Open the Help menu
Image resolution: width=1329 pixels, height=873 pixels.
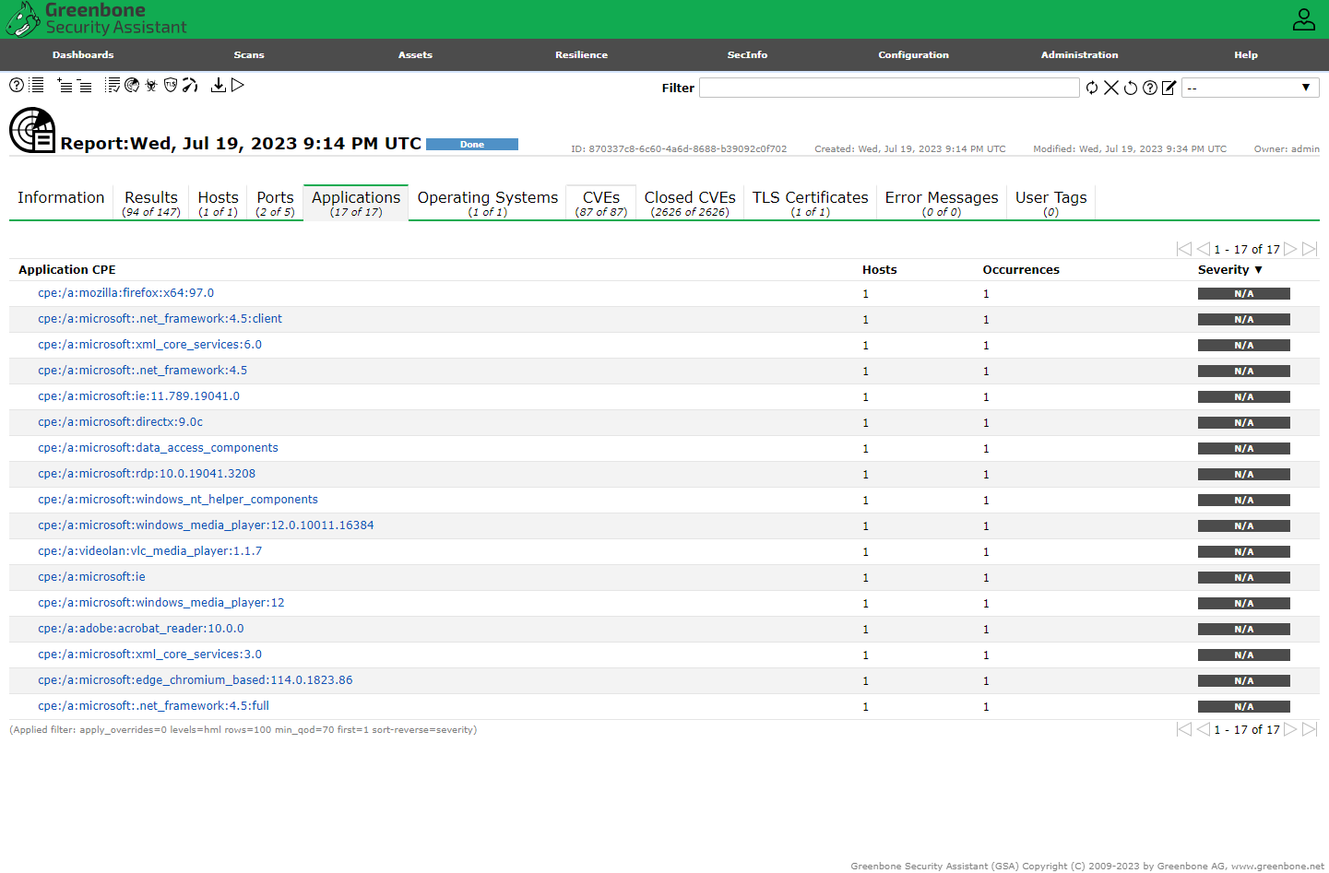coord(1246,55)
